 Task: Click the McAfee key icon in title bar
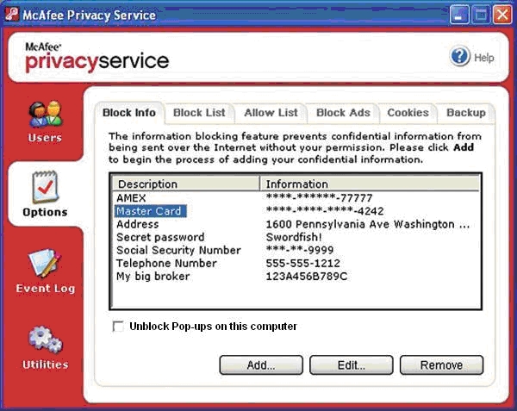11,15
